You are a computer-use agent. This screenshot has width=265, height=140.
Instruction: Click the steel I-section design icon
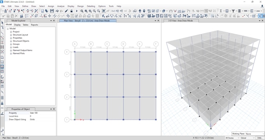221,11
